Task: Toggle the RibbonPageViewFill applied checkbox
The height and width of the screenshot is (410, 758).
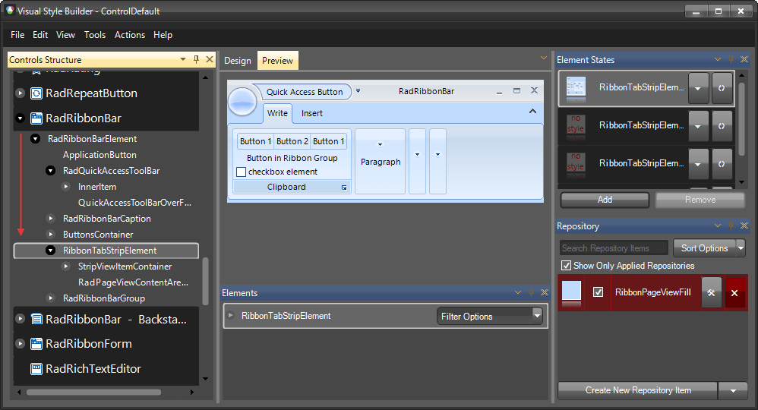Action: pos(598,292)
